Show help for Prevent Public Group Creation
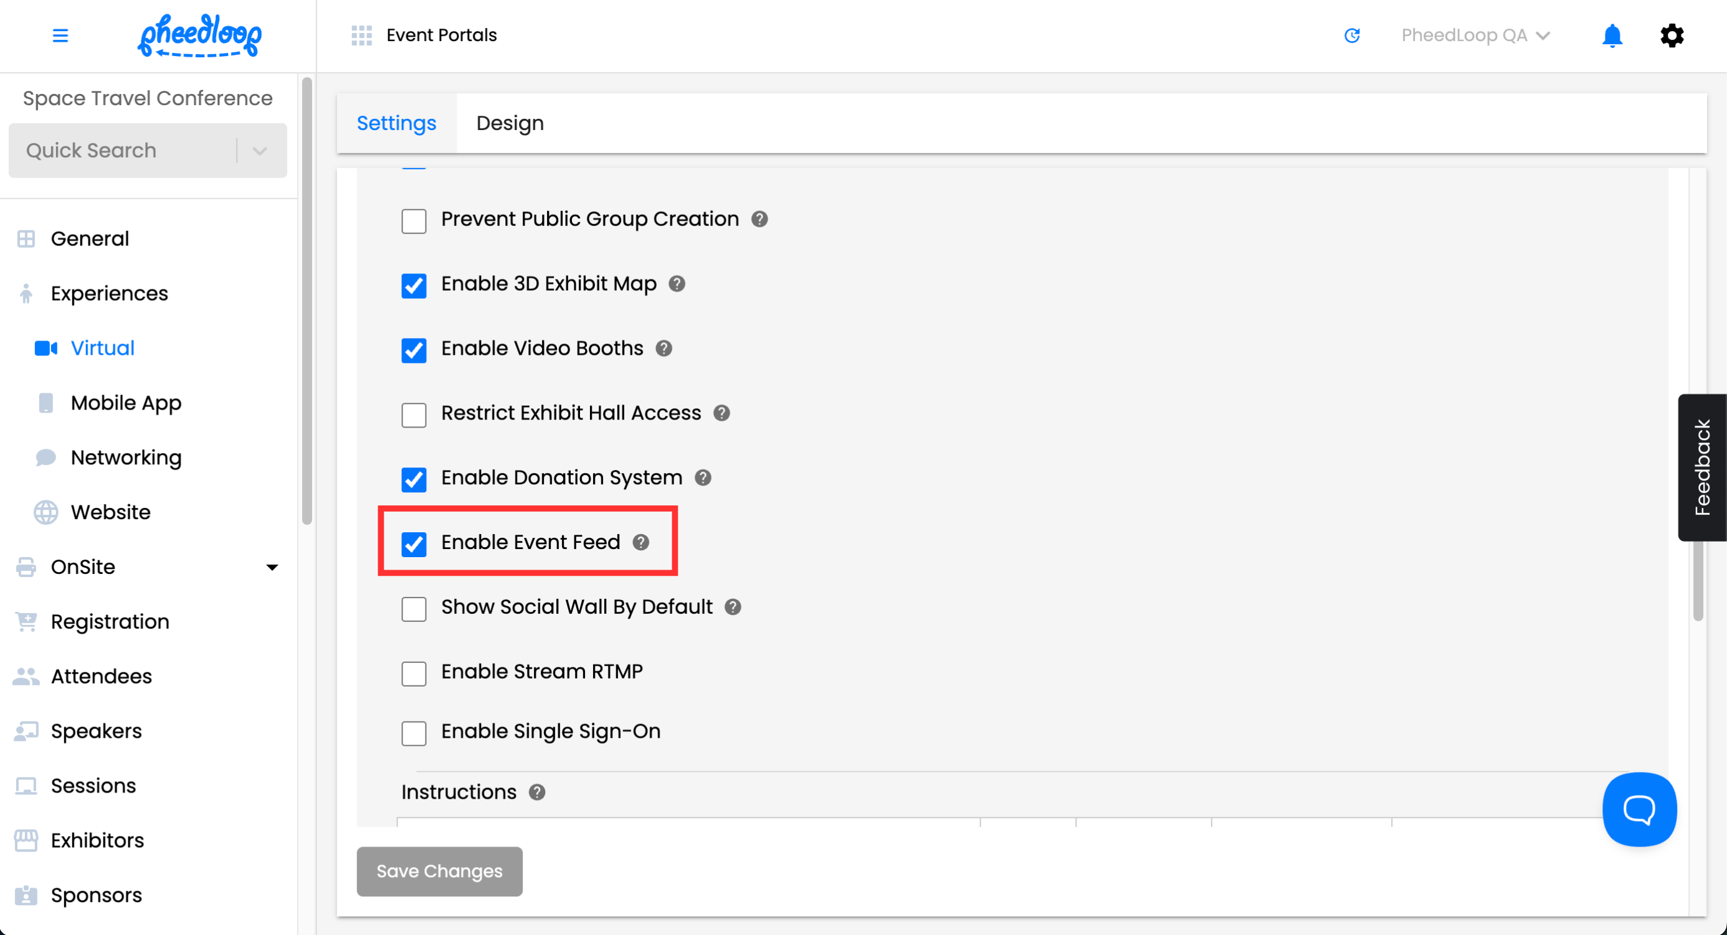 (759, 219)
